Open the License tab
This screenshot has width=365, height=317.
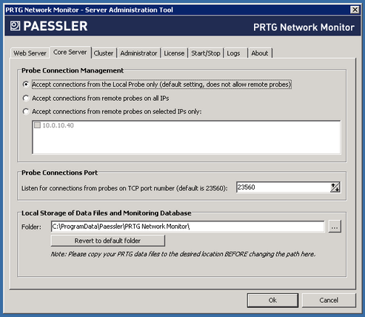[174, 53]
